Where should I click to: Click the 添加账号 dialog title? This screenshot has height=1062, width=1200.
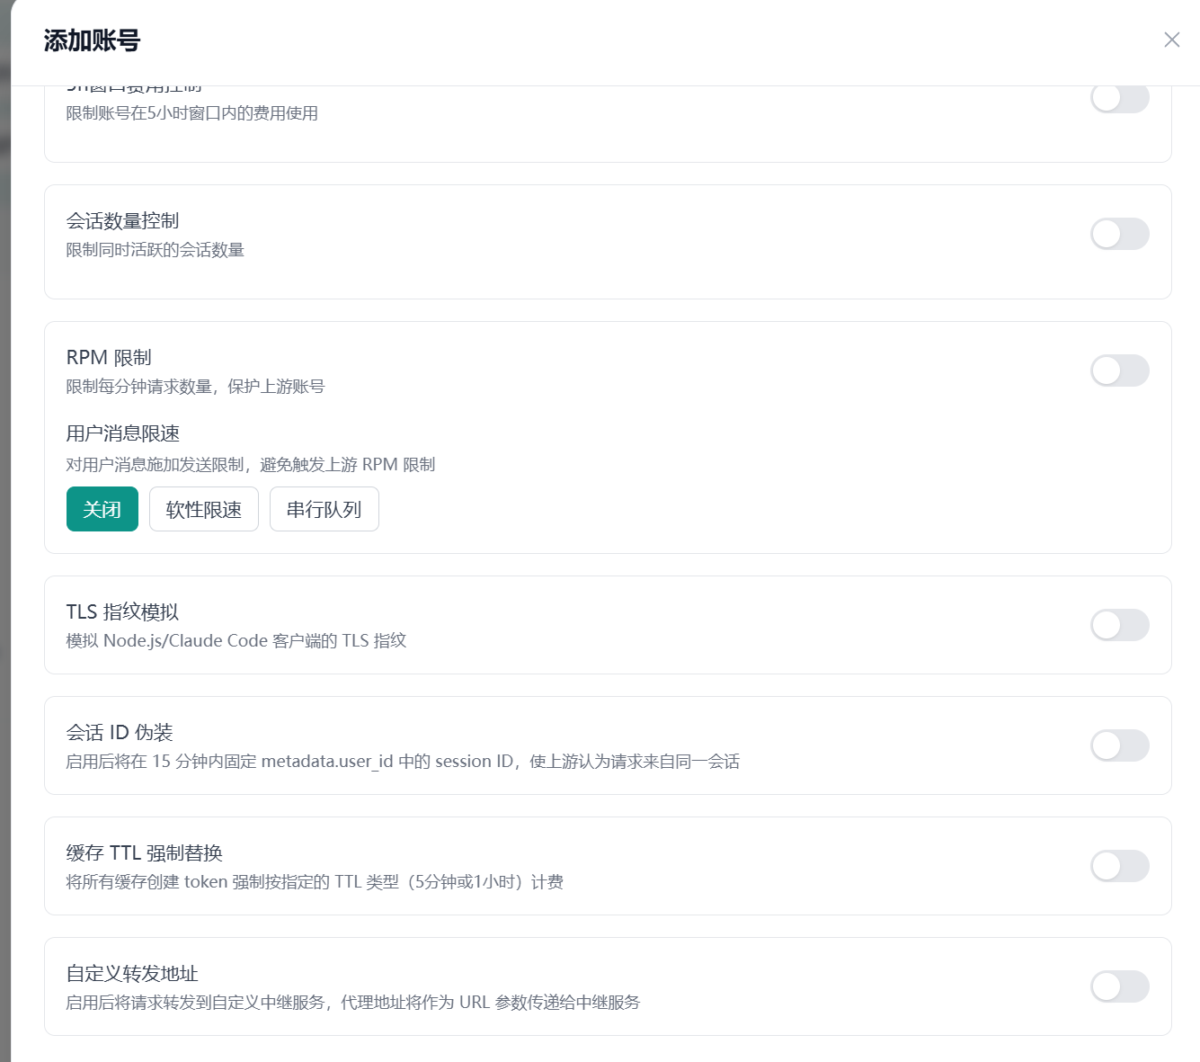click(92, 40)
